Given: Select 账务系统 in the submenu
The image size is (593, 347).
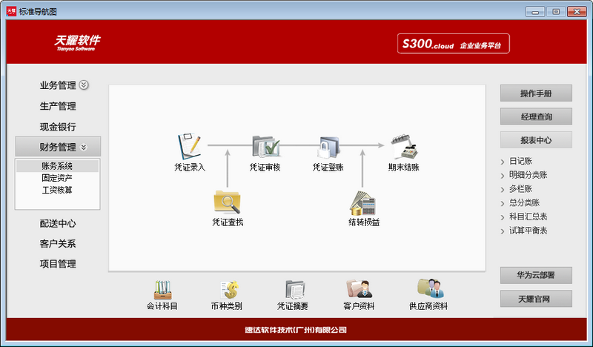Looking at the screenshot, I should click(x=57, y=166).
